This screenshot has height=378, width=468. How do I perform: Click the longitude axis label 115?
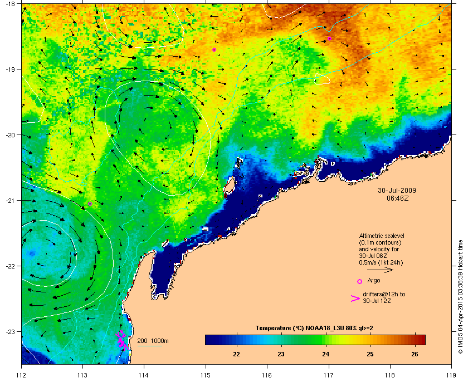[x=206, y=375]
